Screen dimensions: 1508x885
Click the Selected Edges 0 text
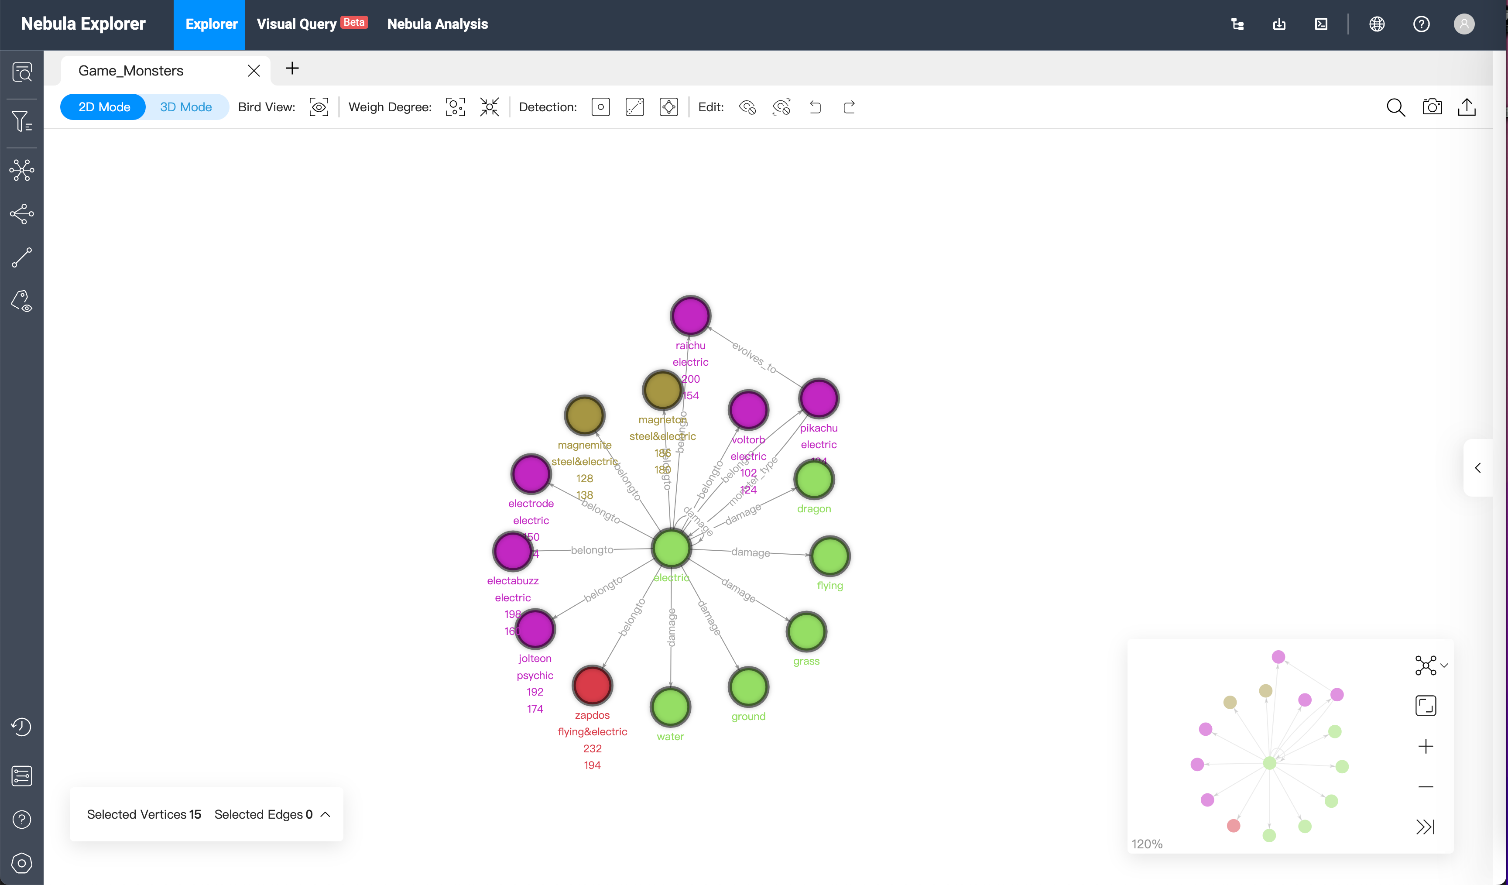[x=263, y=814]
